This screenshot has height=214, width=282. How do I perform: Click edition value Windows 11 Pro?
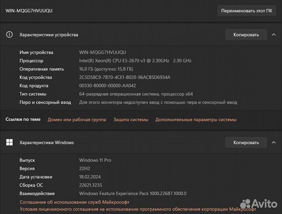tap(95, 160)
